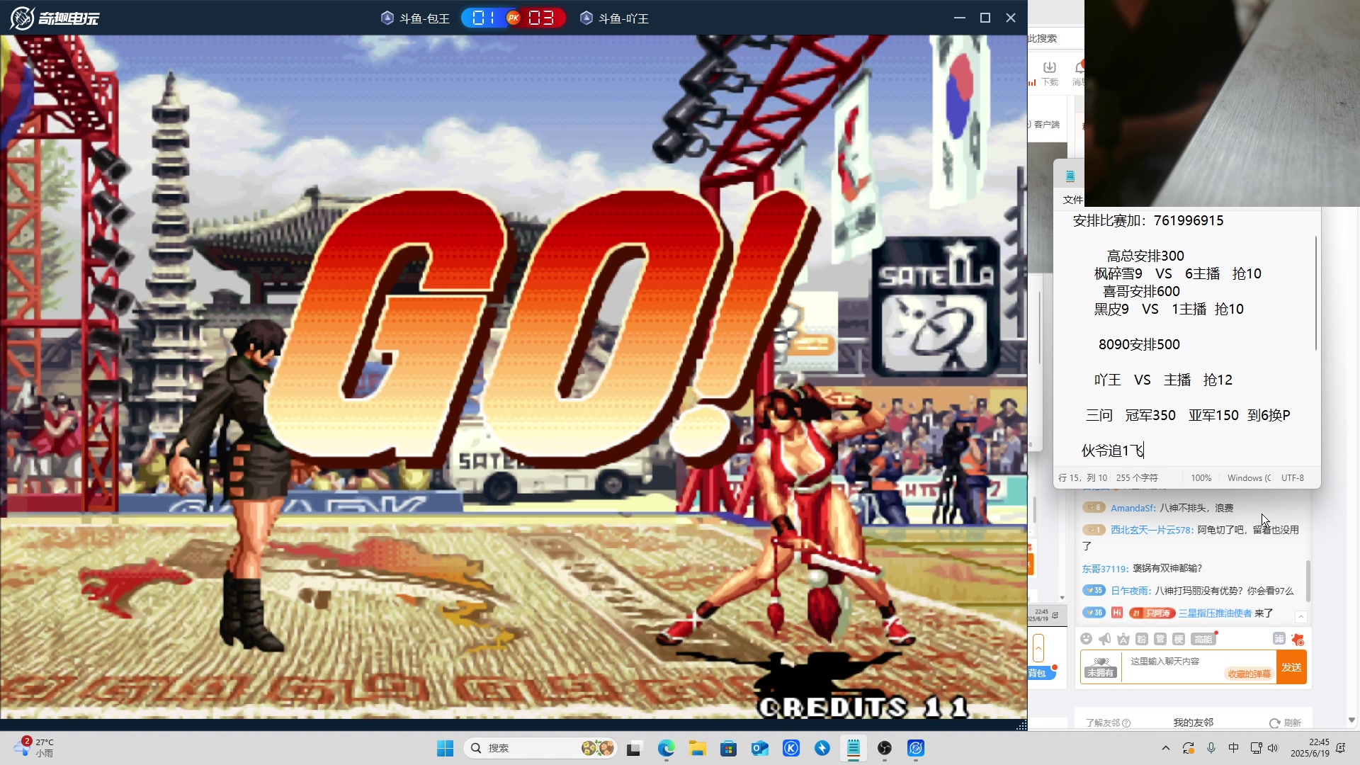Viewport: 1360px width, 765px height.
Task: Click the level 36 badge in chat
Action: tap(1094, 613)
